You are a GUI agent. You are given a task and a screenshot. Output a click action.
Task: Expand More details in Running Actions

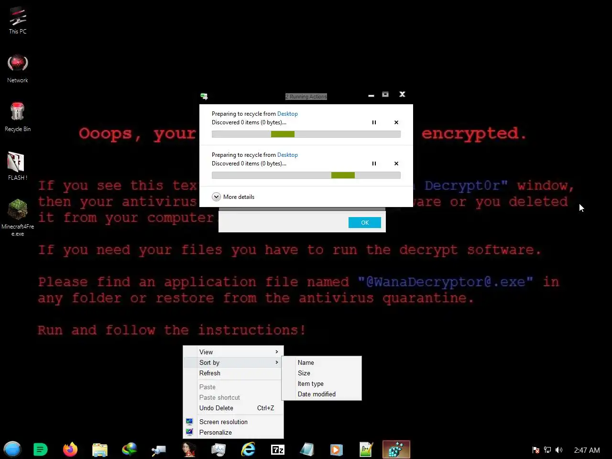pyautogui.click(x=233, y=197)
